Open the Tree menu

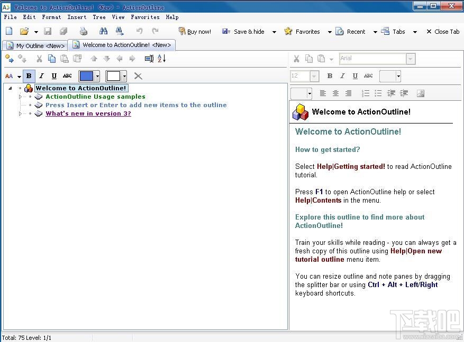click(x=99, y=17)
